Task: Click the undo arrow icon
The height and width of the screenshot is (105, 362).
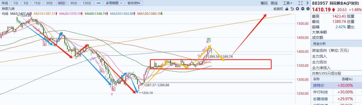Action: 292,9
